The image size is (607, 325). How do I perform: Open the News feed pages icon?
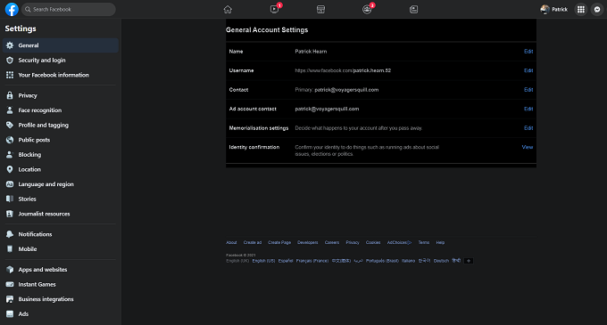(413, 9)
